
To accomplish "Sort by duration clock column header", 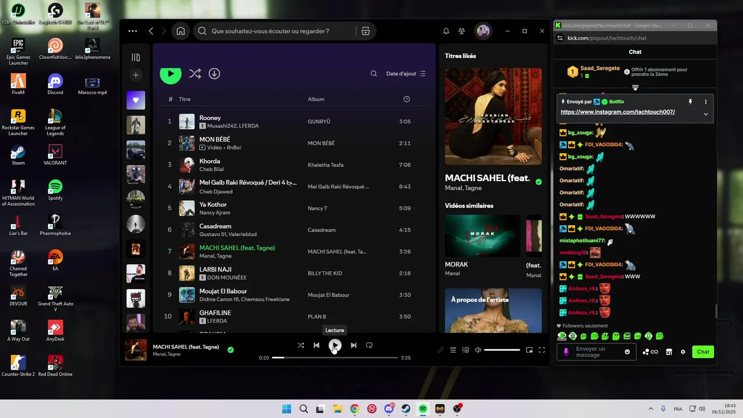I will pyautogui.click(x=406, y=99).
